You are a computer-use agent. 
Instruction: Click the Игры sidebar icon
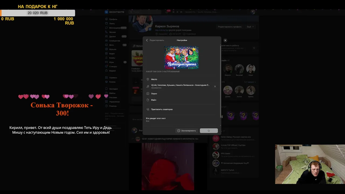coord(107,62)
